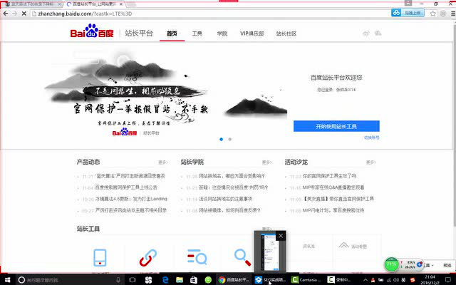Open the MIP闪电计划 news link
The image size is (456, 285).
point(333,210)
